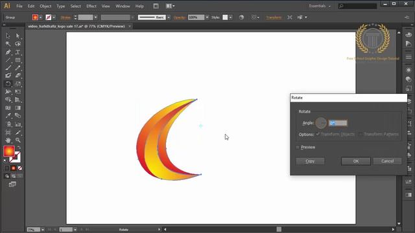Select the Selection tool (black arrow)
The height and width of the screenshot is (233, 415).
8,36
